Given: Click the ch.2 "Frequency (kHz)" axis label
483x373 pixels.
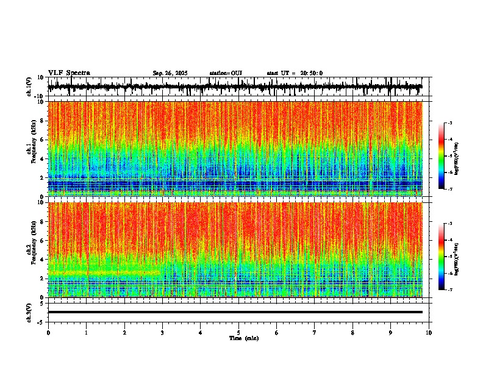Looking at the screenshot, I should click(34, 243).
